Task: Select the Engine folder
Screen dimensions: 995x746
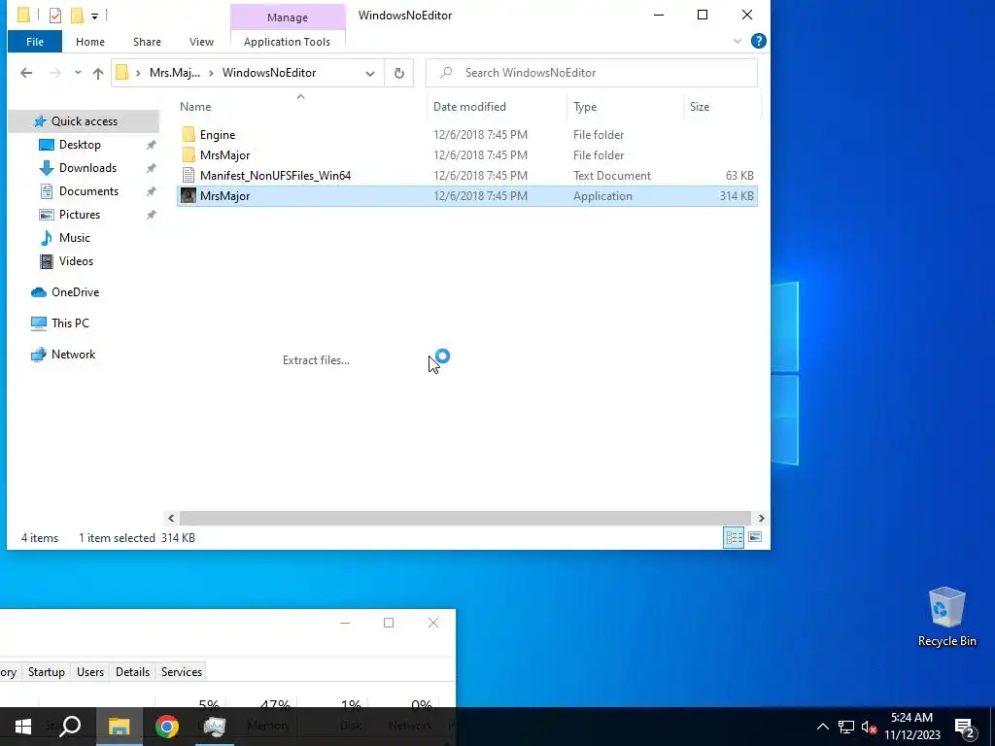Action: click(467, 134)
